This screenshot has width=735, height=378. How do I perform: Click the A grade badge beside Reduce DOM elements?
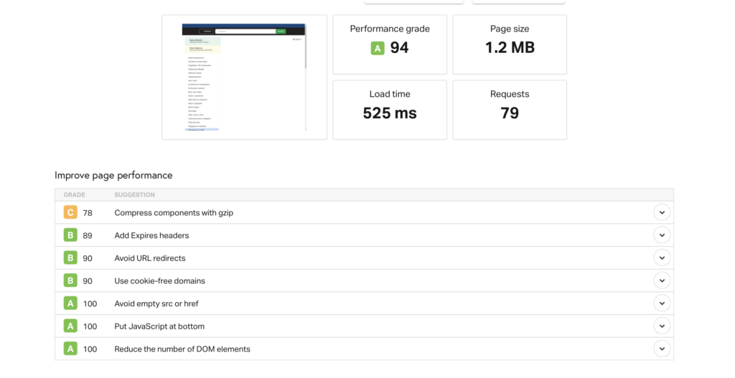(70, 349)
